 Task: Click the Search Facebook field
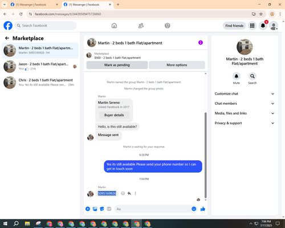click(46, 26)
